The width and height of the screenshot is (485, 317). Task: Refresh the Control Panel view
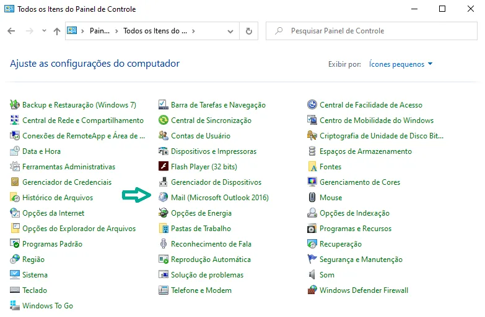(x=248, y=31)
